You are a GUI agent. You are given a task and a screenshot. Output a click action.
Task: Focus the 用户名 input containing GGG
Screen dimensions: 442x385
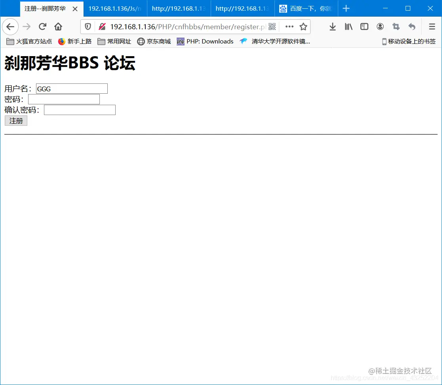tap(72, 89)
